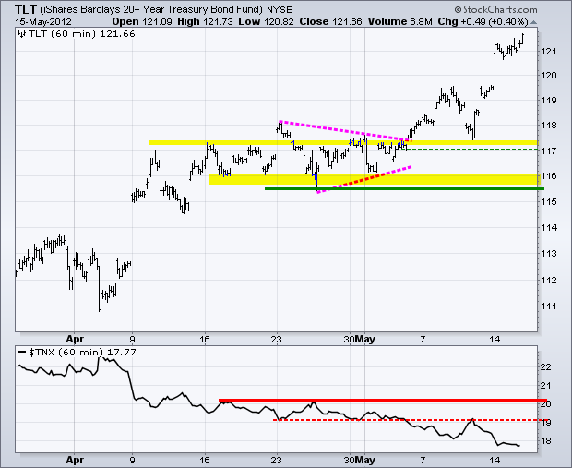Screen dimensions: 572x468
Task: Click the '14' date label under the TLT chart
Action: click(495, 340)
